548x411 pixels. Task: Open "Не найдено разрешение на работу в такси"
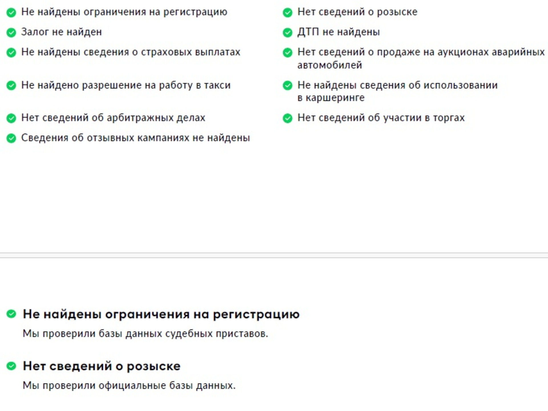tap(126, 85)
